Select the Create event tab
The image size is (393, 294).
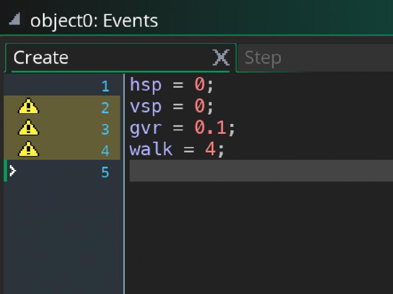coord(41,58)
